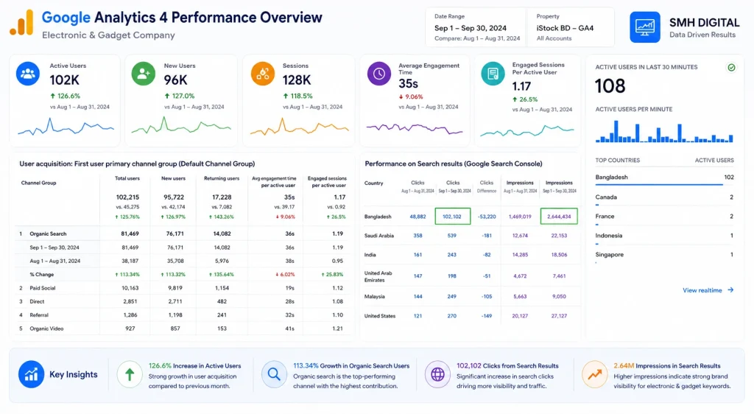Open the Date Range selector Sep 1 – Sep 30, 2024
The height and width of the screenshot is (414, 754).
pyautogui.click(x=477, y=28)
